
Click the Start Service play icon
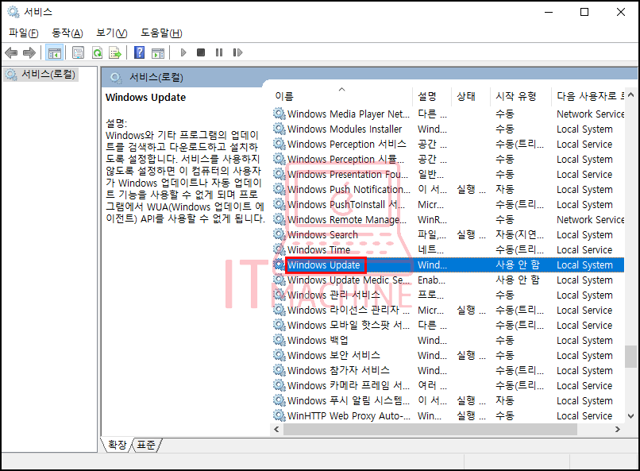(x=183, y=52)
